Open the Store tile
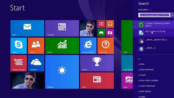This screenshot has height=98, width=174. [127, 37]
